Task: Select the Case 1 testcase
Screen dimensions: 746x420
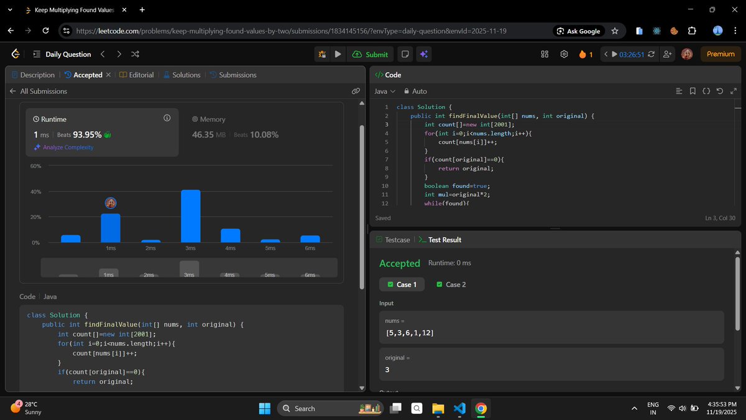Action: tap(402, 284)
